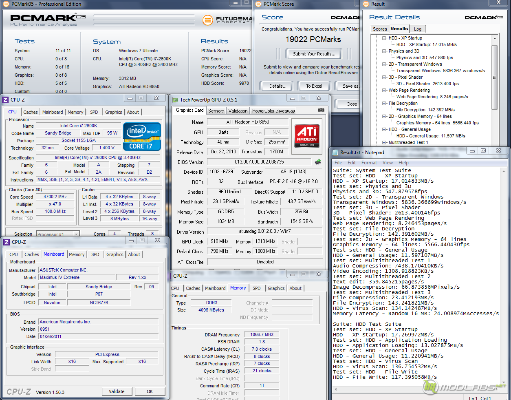Click the CPU-Z Z icon in the Mainboard window

coord(7,242)
